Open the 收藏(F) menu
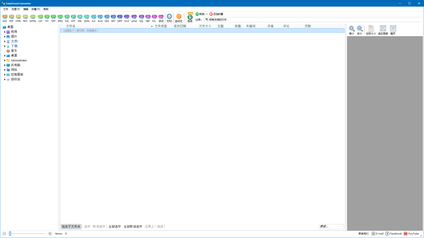This screenshot has height=238, width=424. (36, 9)
